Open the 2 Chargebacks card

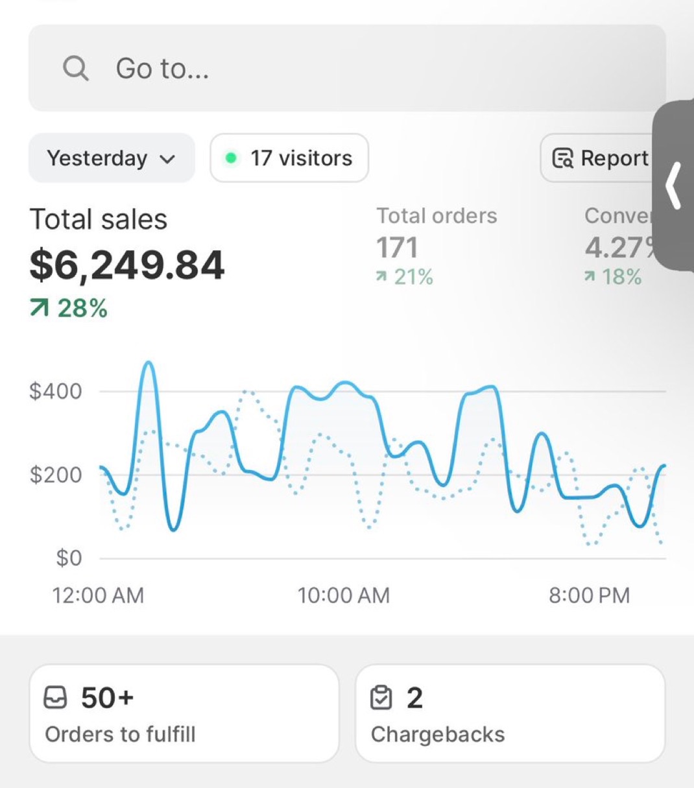(510, 713)
